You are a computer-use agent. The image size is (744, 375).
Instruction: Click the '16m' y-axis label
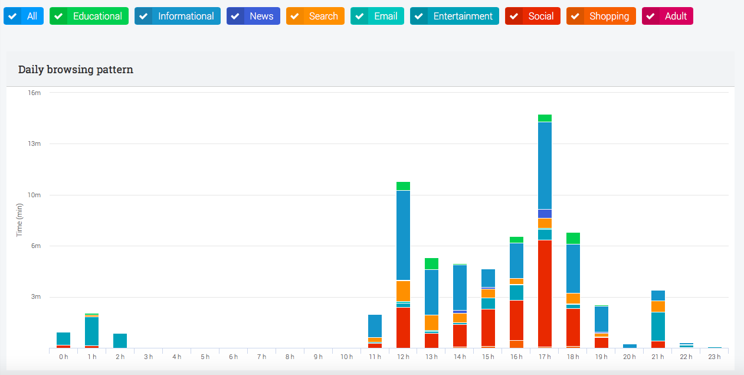click(35, 93)
